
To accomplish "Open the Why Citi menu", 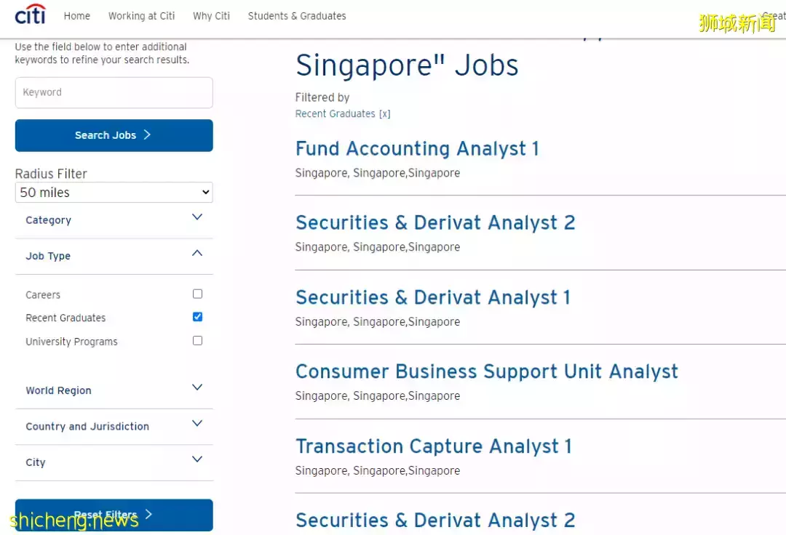I will (211, 16).
